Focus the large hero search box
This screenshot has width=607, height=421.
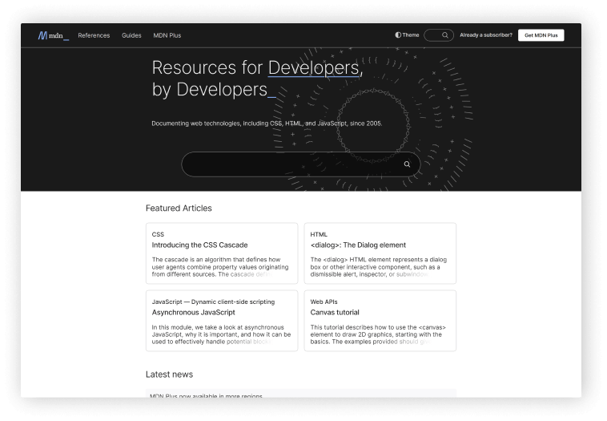(301, 164)
